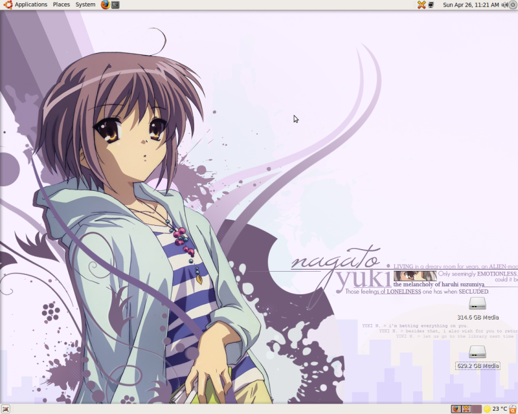The width and height of the screenshot is (518, 414).
Task: Open the volume control speaker icon
Action: point(504,5)
